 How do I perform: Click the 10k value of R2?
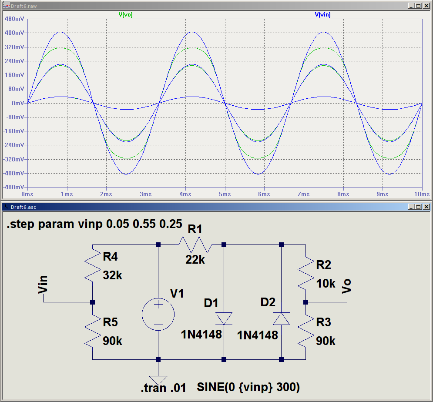click(x=326, y=284)
